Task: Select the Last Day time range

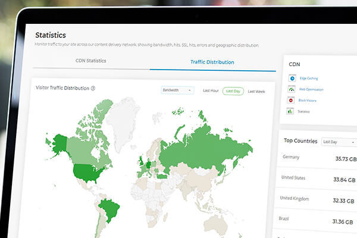Action: point(233,91)
